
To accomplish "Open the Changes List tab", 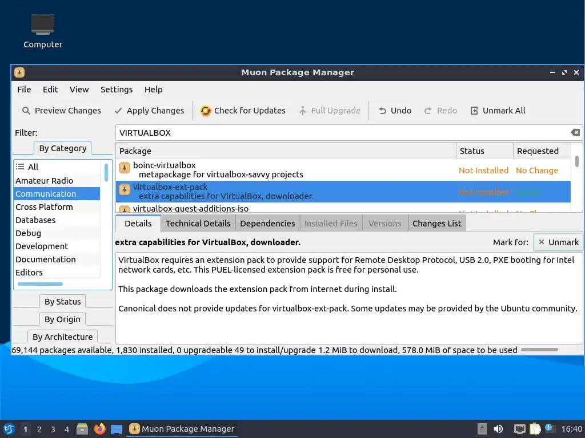I will pos(437,224).
